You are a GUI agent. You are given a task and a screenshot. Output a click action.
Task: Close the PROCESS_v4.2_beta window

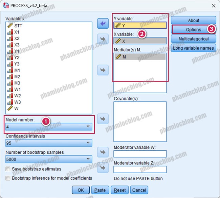[214, 6]
